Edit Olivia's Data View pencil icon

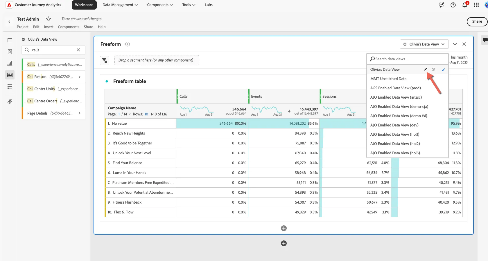click(x=426, y=69)
